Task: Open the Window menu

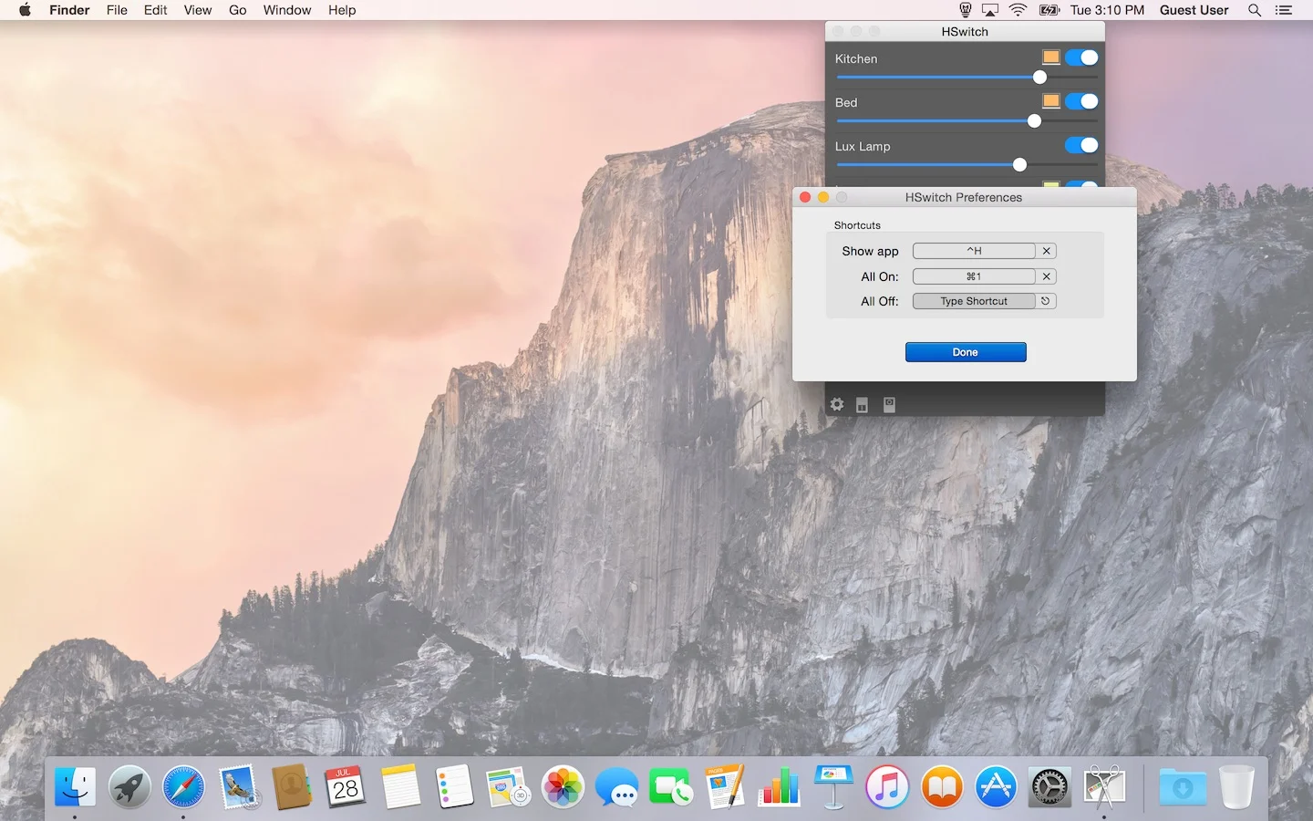Action: [x=287, y=10]
